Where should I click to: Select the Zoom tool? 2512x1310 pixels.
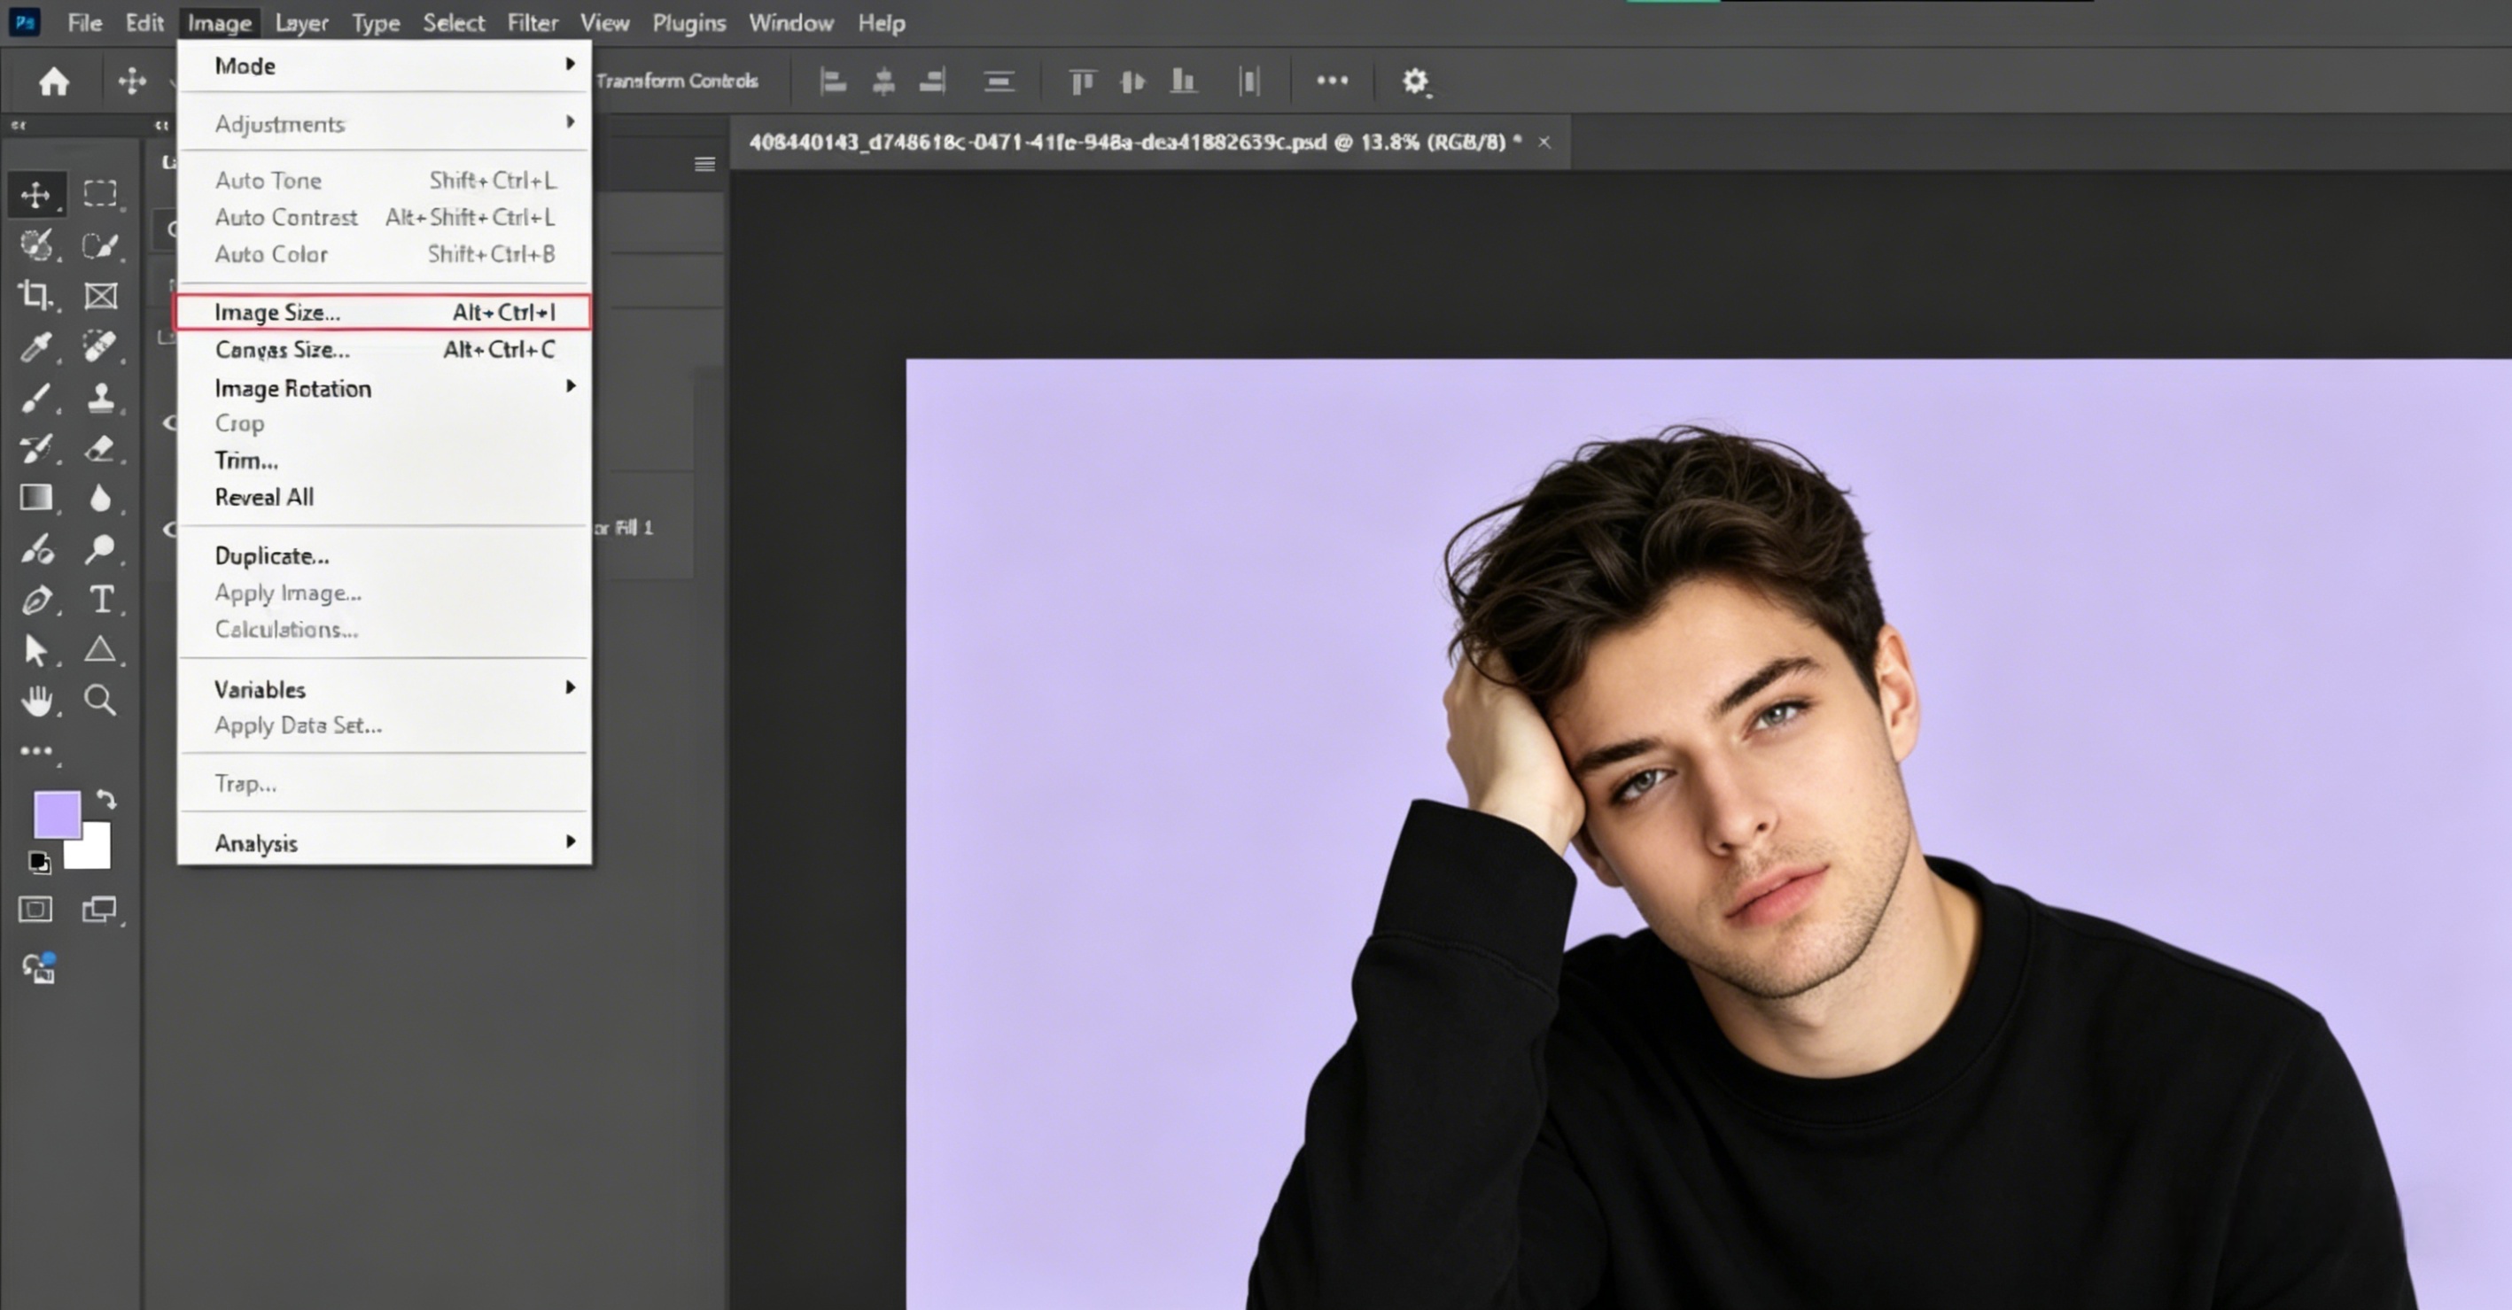click(101, 701)
